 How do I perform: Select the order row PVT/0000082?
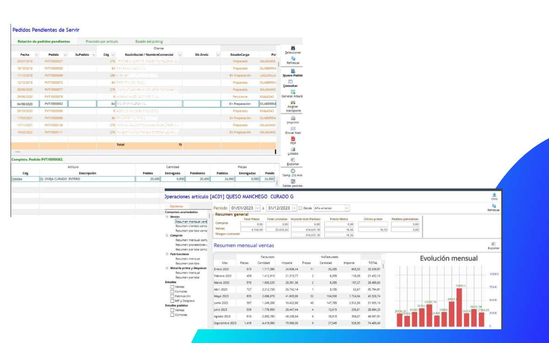pos(54,104)
